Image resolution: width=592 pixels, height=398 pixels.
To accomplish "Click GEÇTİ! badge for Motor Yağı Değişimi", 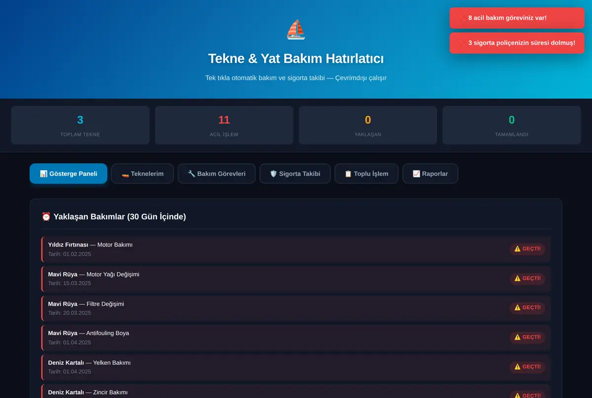I will [x=527, y=279].
